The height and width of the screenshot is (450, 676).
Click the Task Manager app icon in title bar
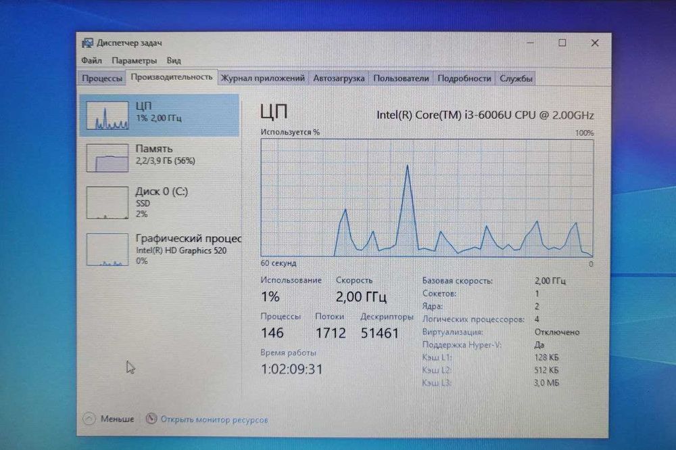(87, 43)
